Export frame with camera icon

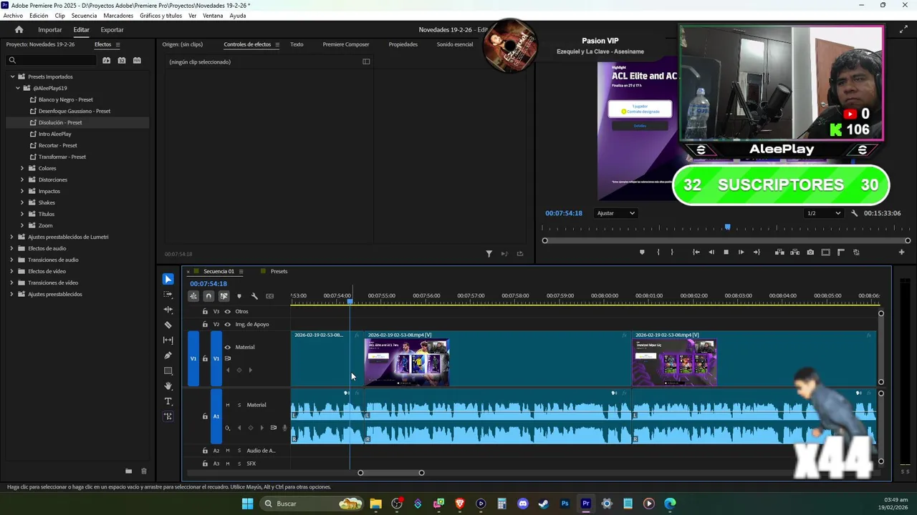click(x=810, y=252)
